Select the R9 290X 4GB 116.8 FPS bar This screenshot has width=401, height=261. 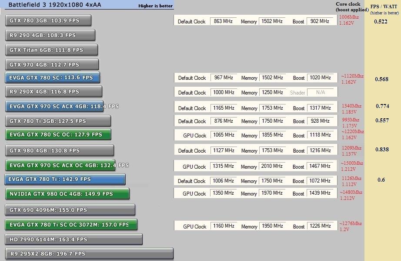[x=53, y=91]
